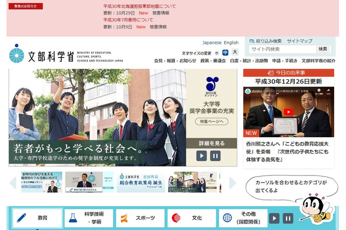Set font size to small (小)
The width and height of the screenshot is (346, 230).
pyautogui.click(x=216, y=53)
